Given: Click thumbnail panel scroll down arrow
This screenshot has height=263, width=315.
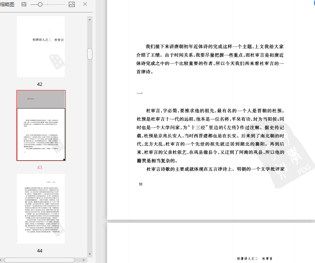Looking at the screenshot, I should tap(90, 254).
